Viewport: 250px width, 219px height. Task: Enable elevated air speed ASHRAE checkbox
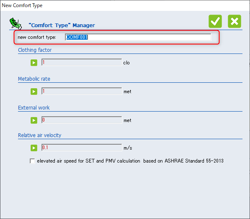[32, 161]
